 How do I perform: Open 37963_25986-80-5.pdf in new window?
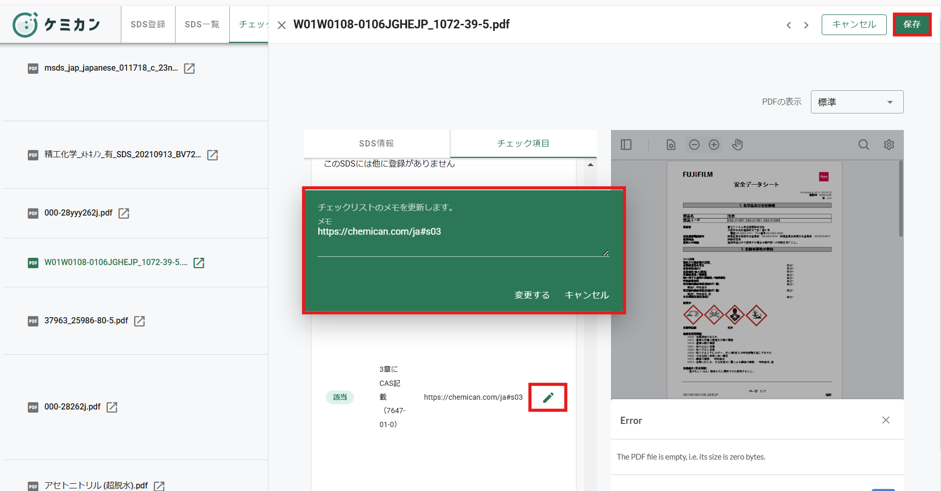tap(139, 321)
